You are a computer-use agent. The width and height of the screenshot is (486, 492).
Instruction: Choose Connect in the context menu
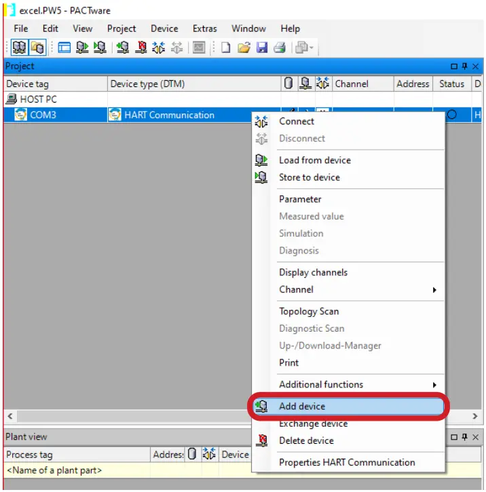[348, 122]
